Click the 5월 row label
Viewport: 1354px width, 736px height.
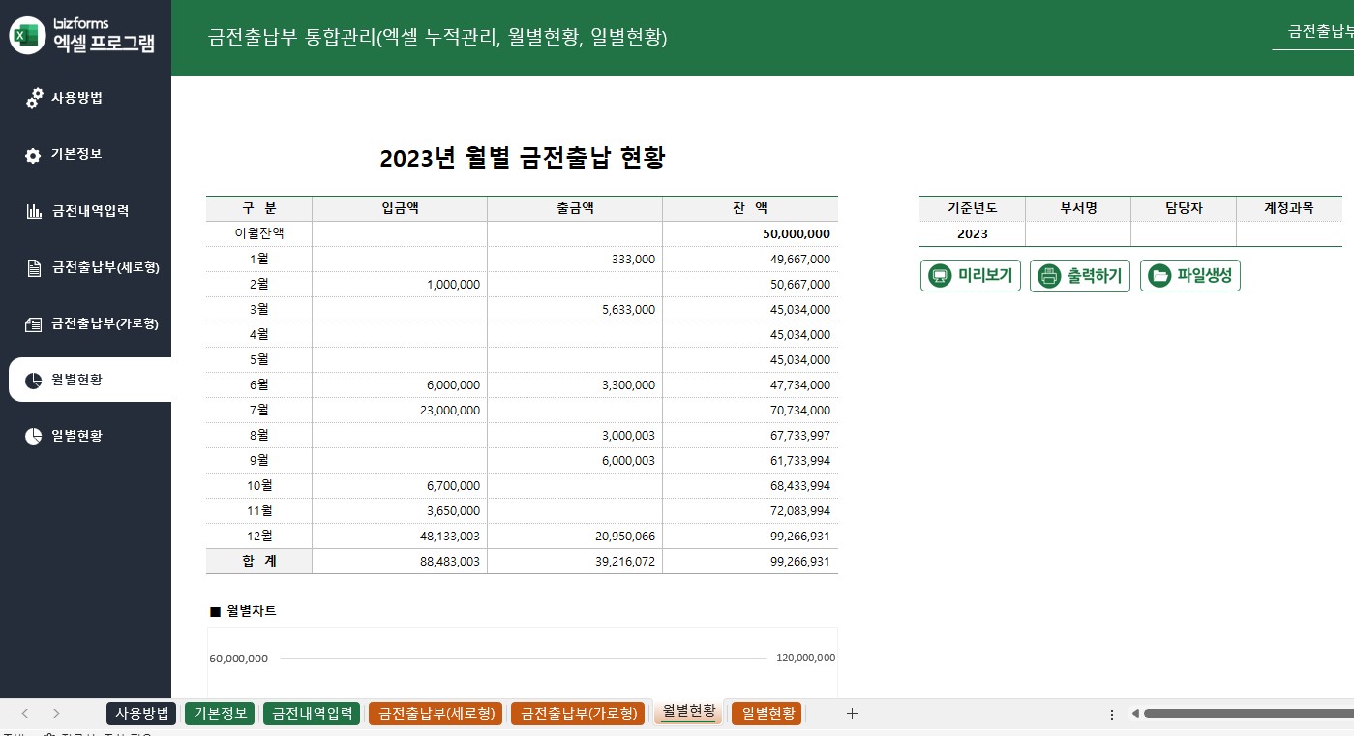point(259,360)
